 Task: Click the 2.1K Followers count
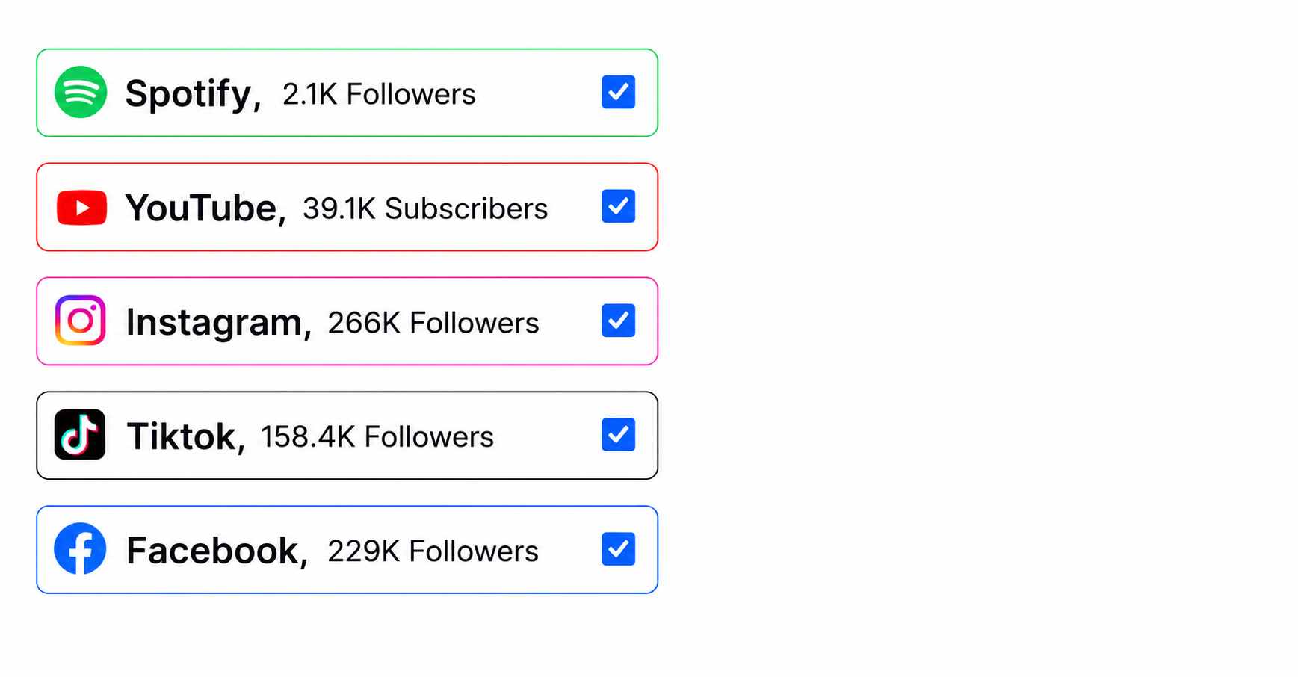[379, 95]
